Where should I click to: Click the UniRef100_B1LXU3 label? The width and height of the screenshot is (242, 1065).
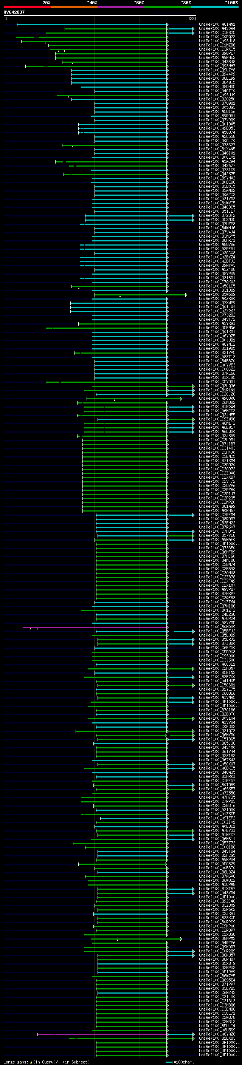217,1038
